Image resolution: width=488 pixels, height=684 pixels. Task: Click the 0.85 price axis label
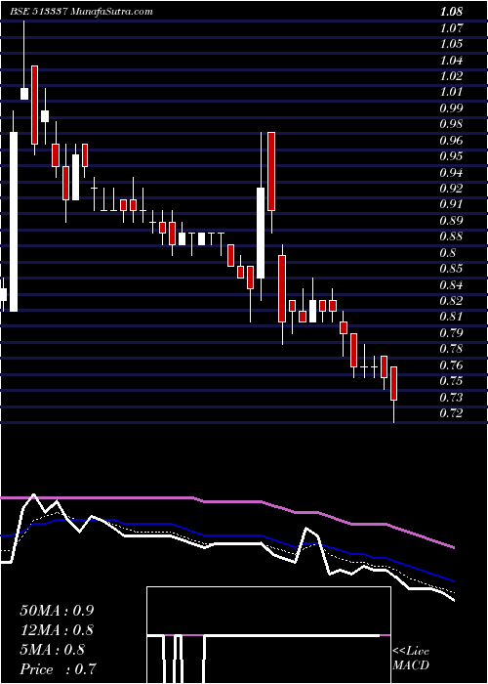tap(451, 268)
